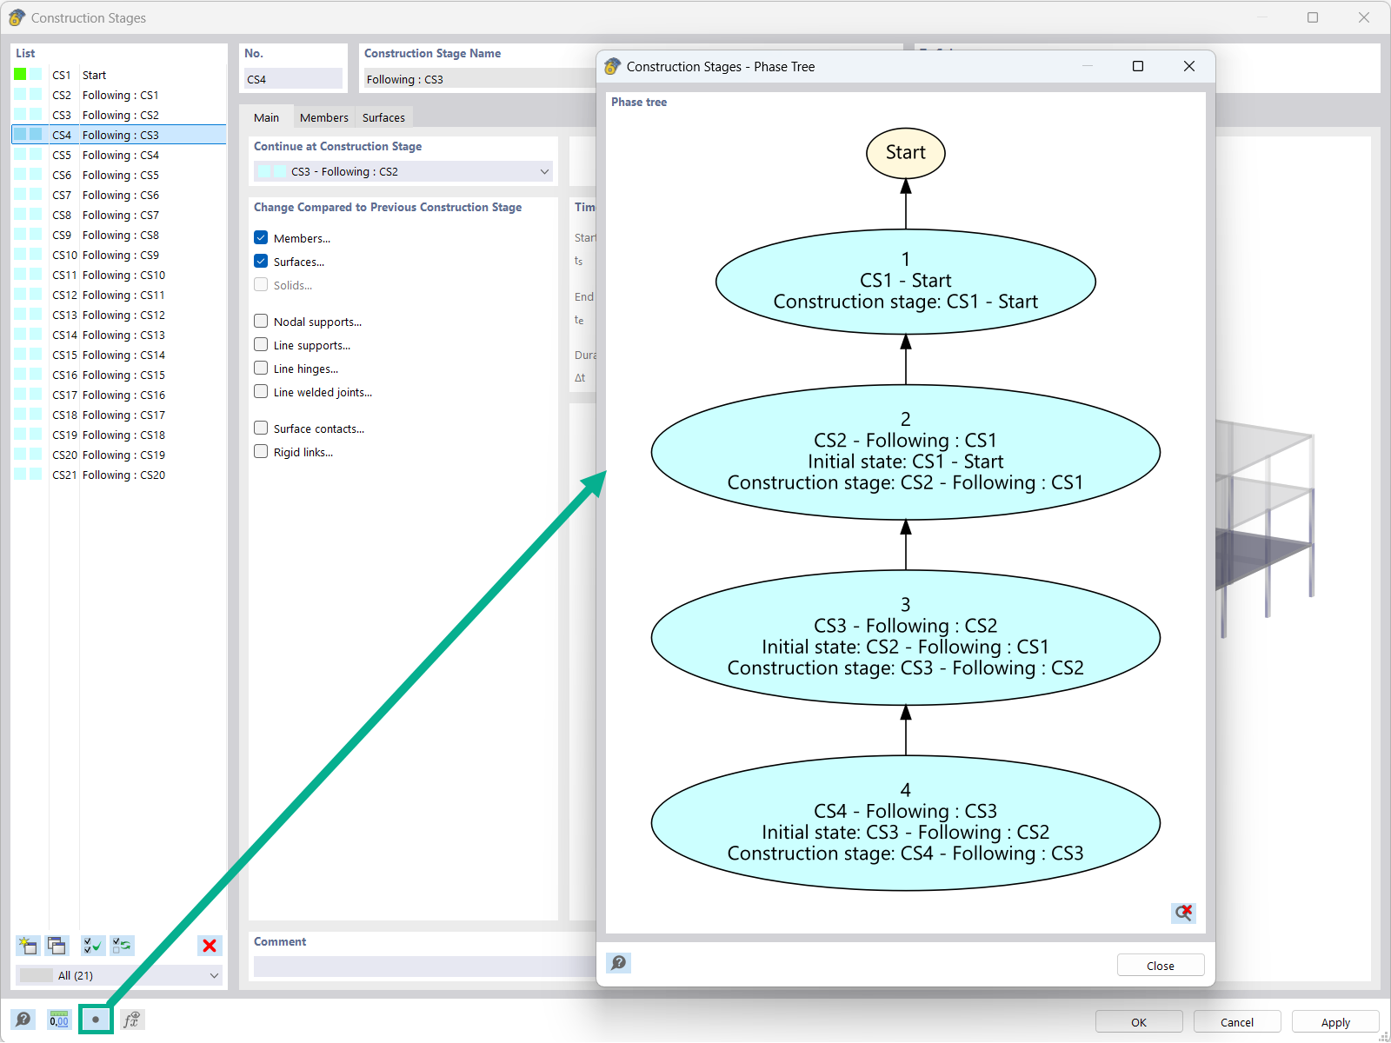Image resolution: width=1391 pixels, height=1043 pixels.
Task: Open phase tree display options via bottom-right icon
Action: tap(1183, 913)
